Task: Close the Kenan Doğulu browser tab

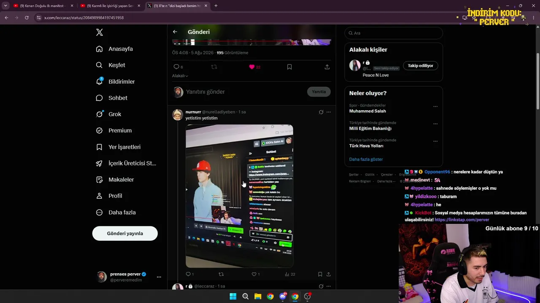Action: click(72, 6)
